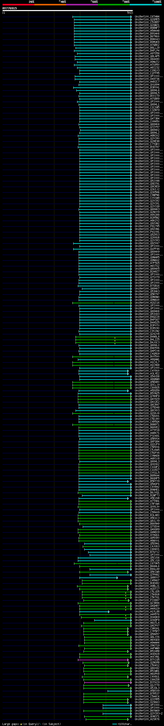
Task: Select hit label UniRef100_B9MUE8
Action: tap(147, 42)
